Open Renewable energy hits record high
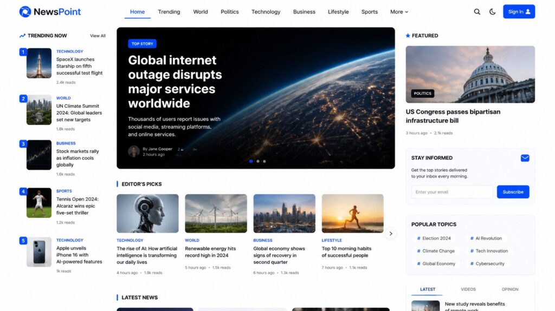The height and width of the screenshot is (311, 555). (210, 252)
